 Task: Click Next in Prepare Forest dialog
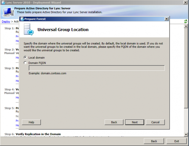pos(135,122)
